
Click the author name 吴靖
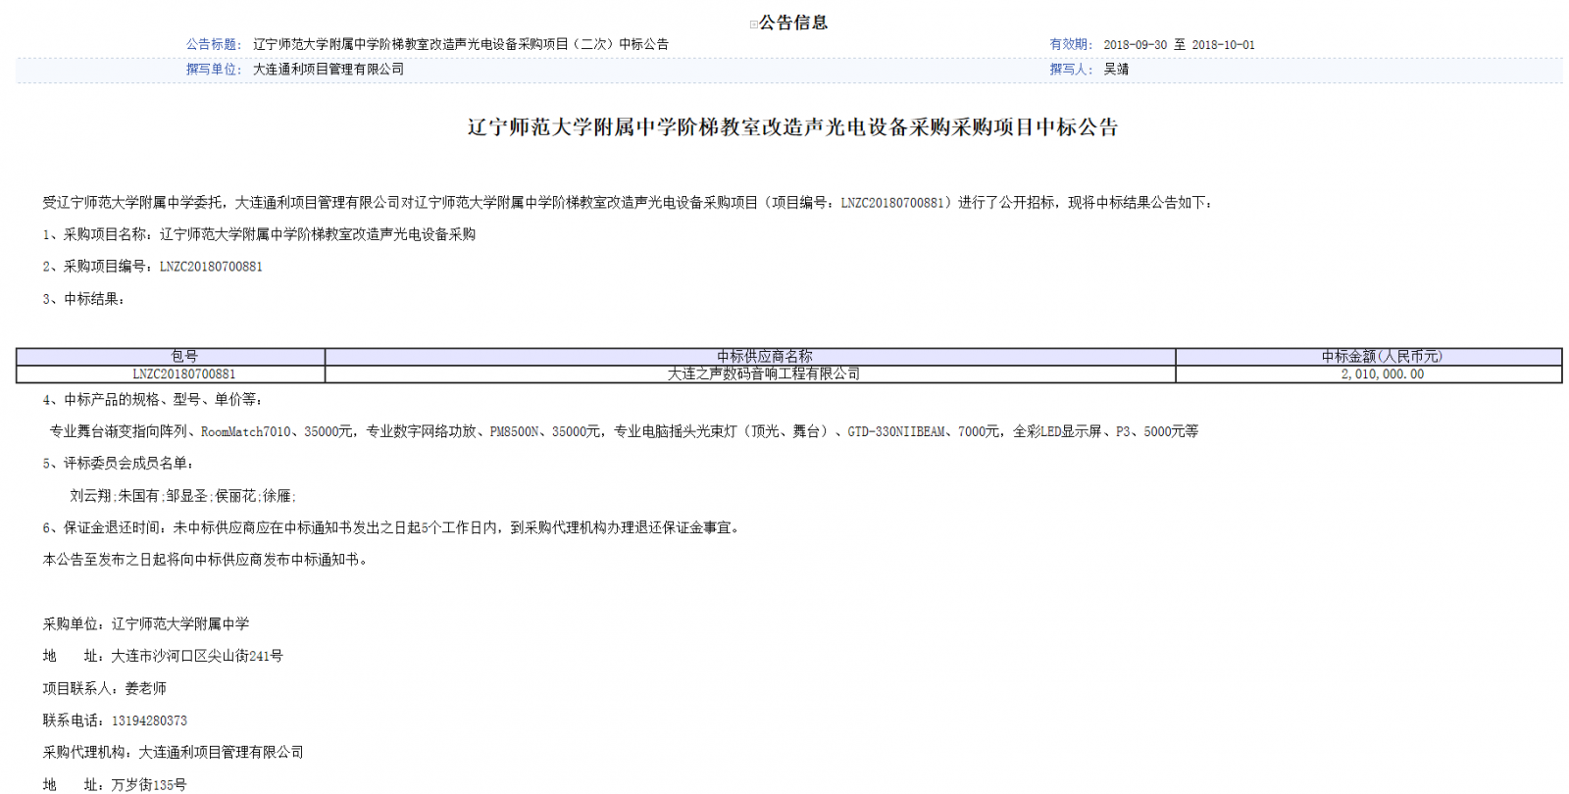tap(1116, 69)
